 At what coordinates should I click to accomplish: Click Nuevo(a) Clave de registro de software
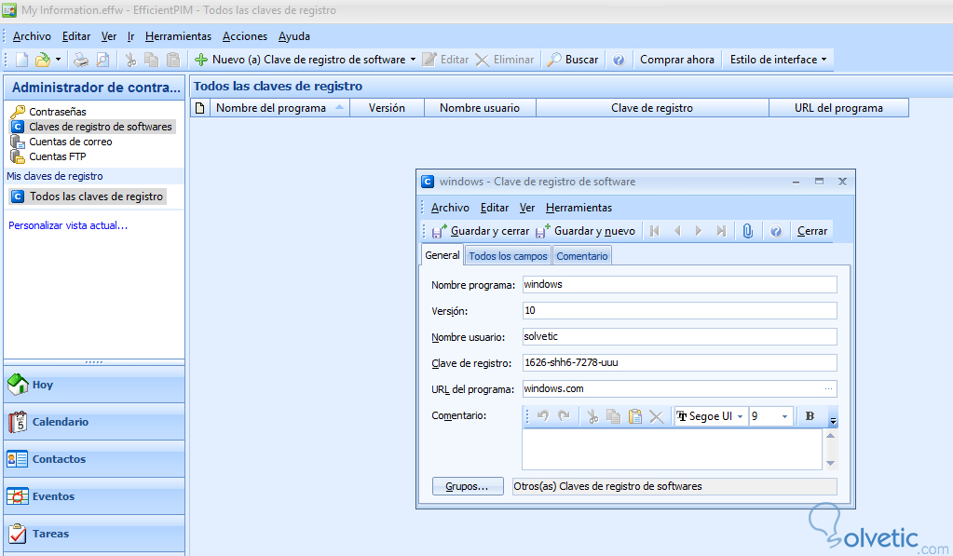(300, 60)
